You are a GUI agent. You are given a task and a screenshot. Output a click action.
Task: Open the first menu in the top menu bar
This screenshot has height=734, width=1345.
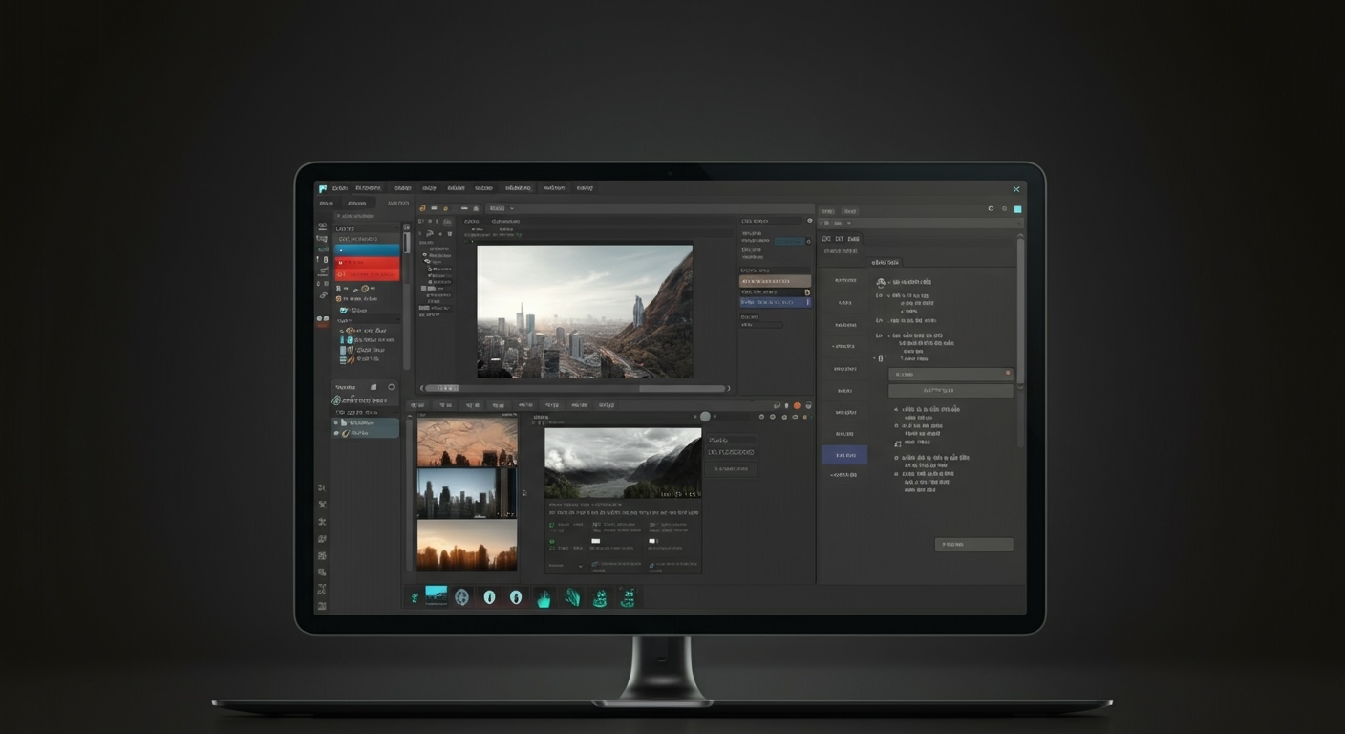(x=339, y=188)
